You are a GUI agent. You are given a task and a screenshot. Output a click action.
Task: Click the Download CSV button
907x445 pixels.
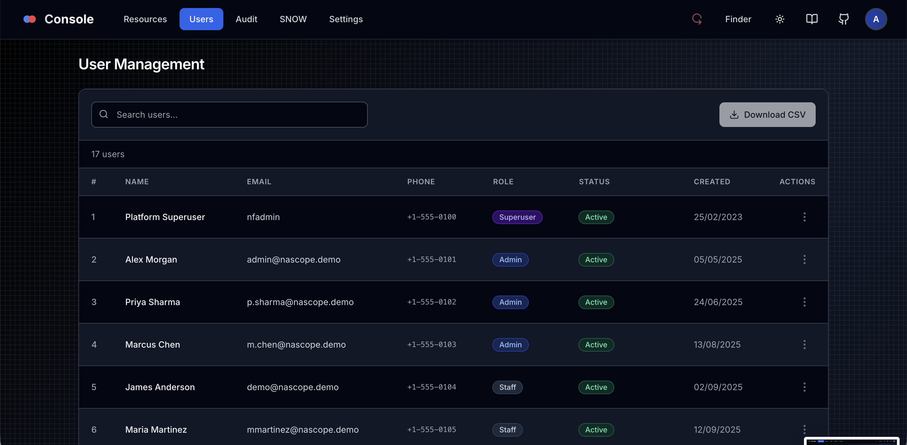pos(767,115)
